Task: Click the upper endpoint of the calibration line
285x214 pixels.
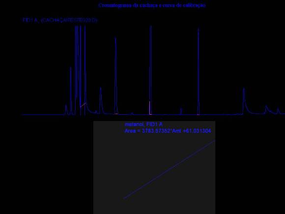Action: pos(214,141)
